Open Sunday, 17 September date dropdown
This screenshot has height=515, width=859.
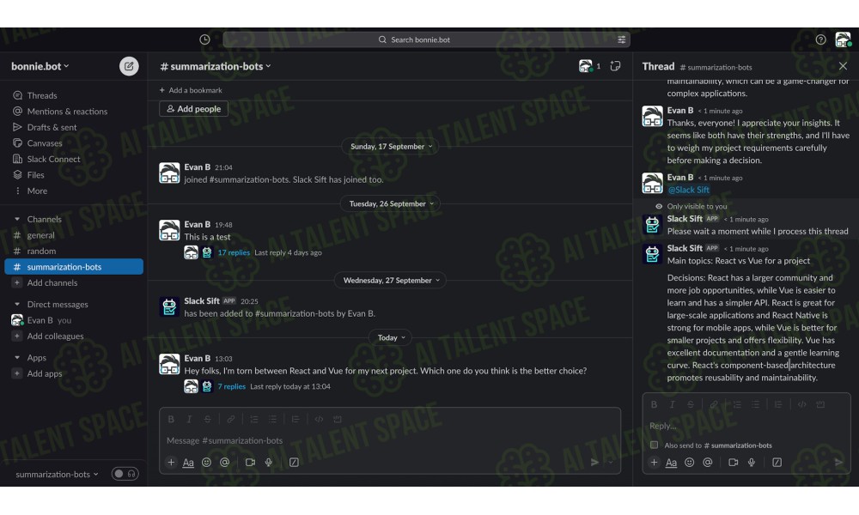pos(391,146)
